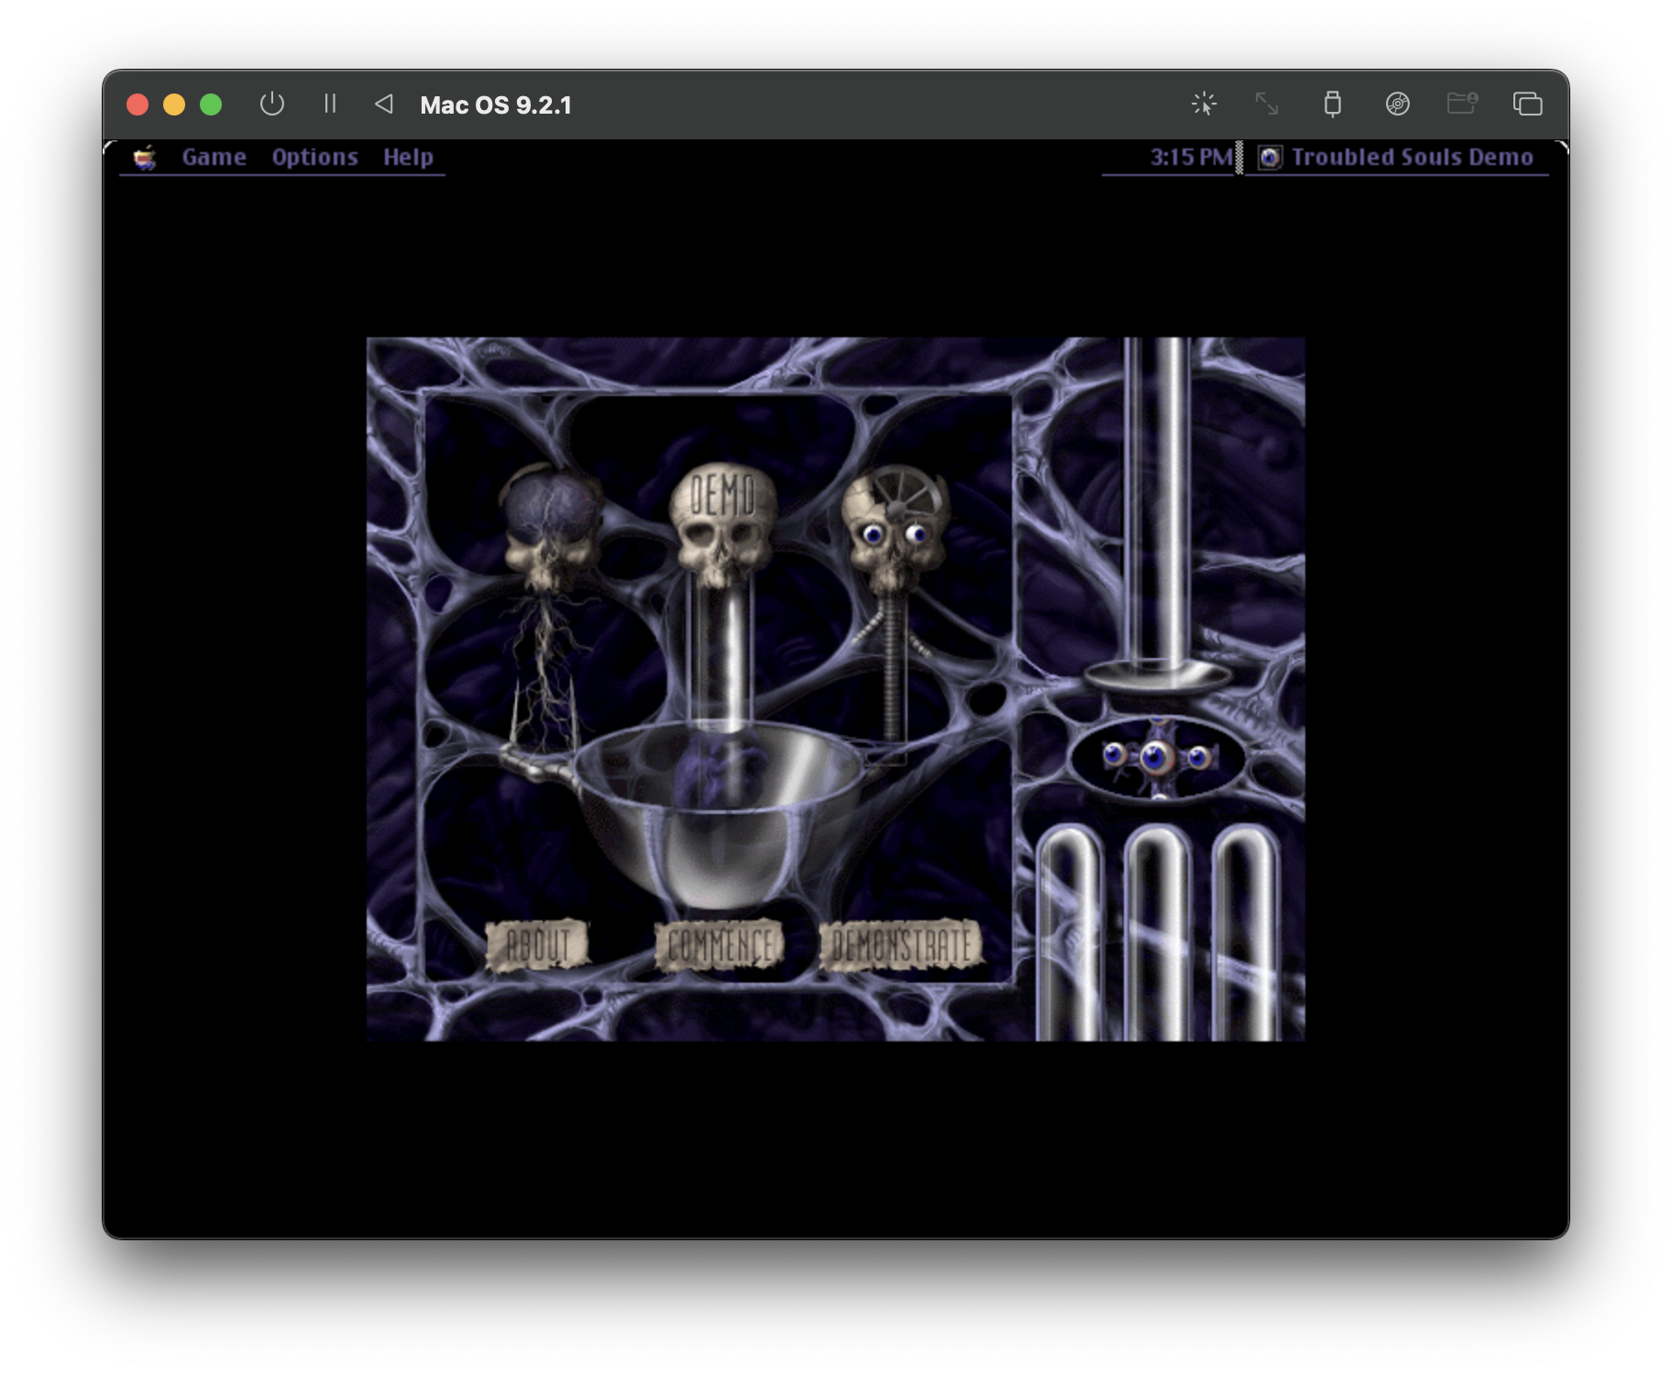Image resolution: width=1672 pixels, height=1375 pixels.
Task: Click the 3:15 PM menu bar clock
Action: point(1191,158)
